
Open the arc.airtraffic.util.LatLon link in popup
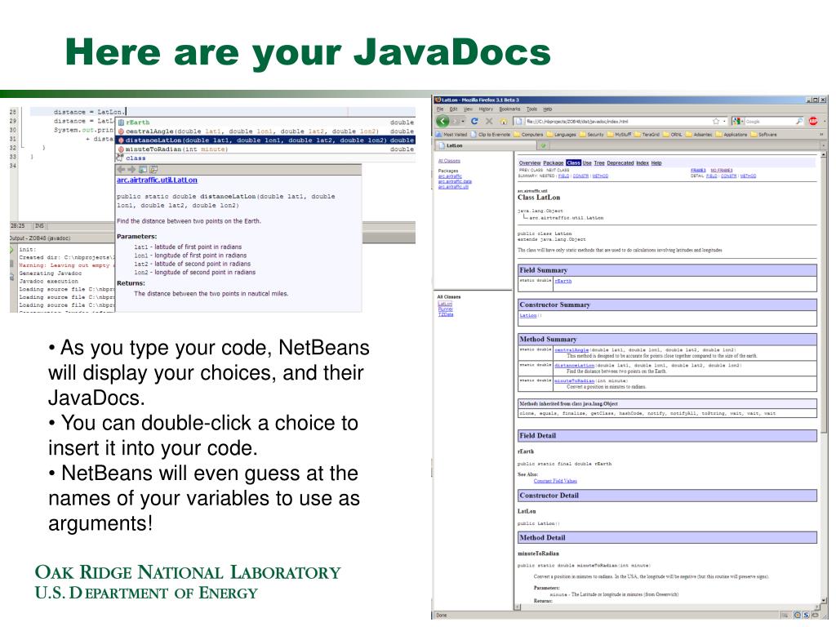coord(157,180)
